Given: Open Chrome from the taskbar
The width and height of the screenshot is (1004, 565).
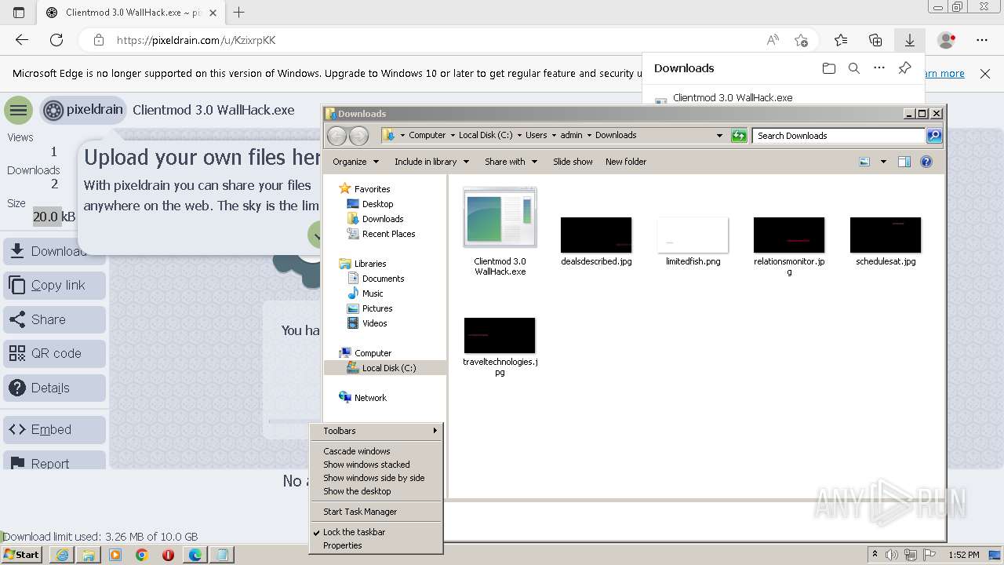Looking at the screenshot, I should (142, 555).
